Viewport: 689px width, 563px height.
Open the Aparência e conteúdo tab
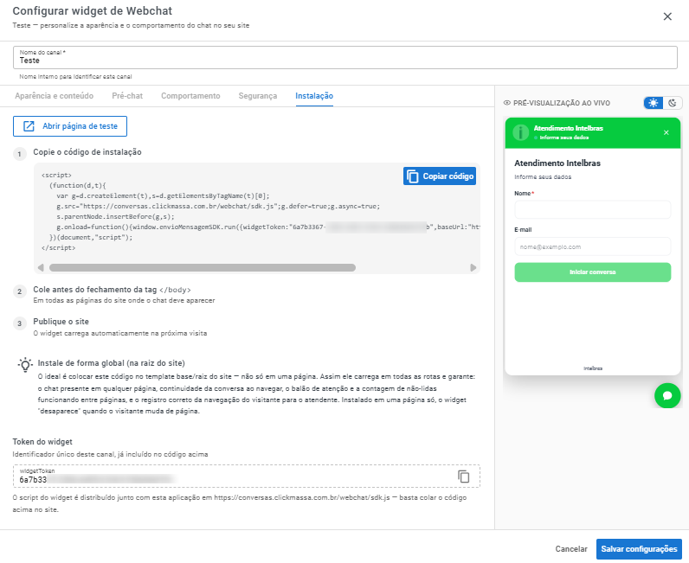54,96
